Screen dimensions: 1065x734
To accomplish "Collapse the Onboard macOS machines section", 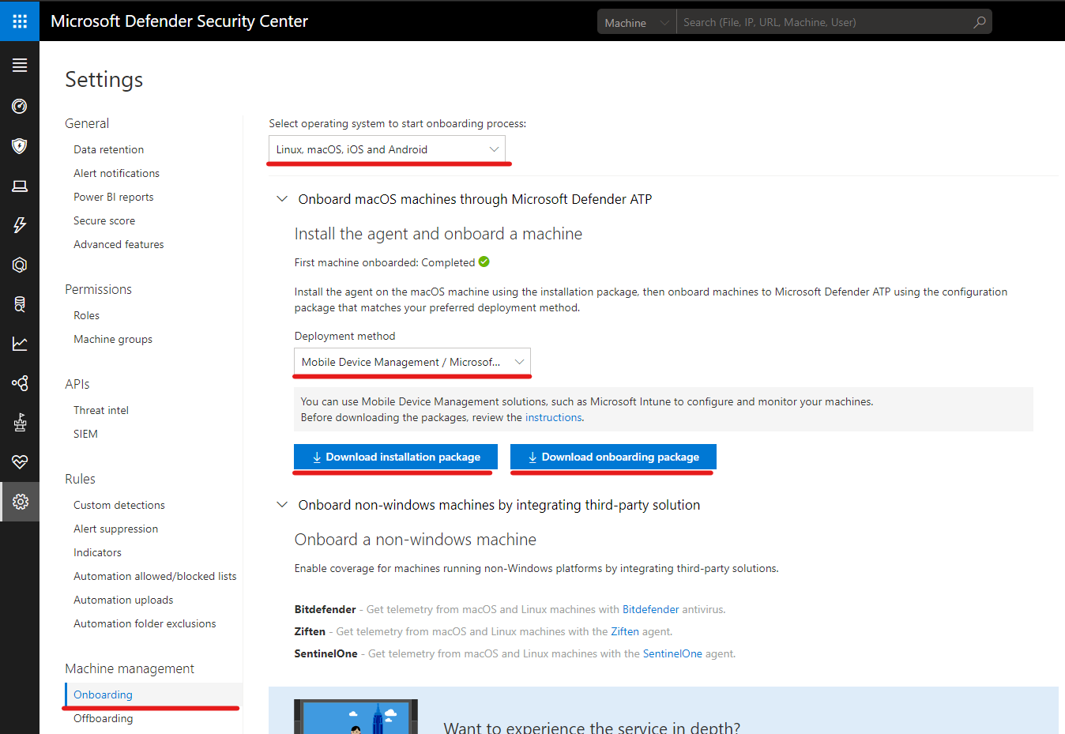I will [x=282, y=199].
